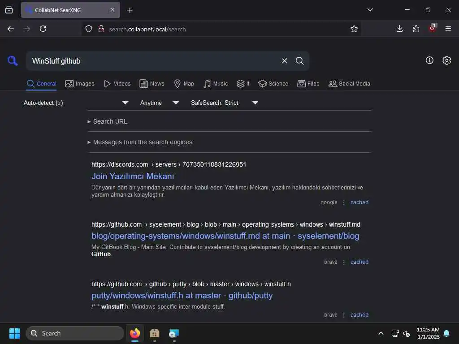Open Firefox from the taskbar
The height and width of the screenshot is (344, 459).
click(134, 333)
